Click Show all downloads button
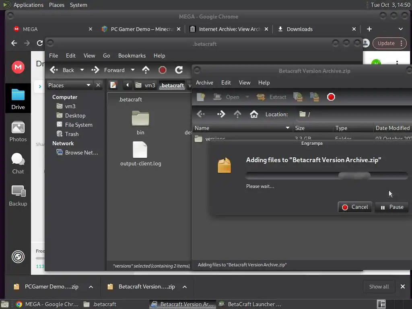Image resolution: width=412 pixels, height=309 pixels. 379,286
